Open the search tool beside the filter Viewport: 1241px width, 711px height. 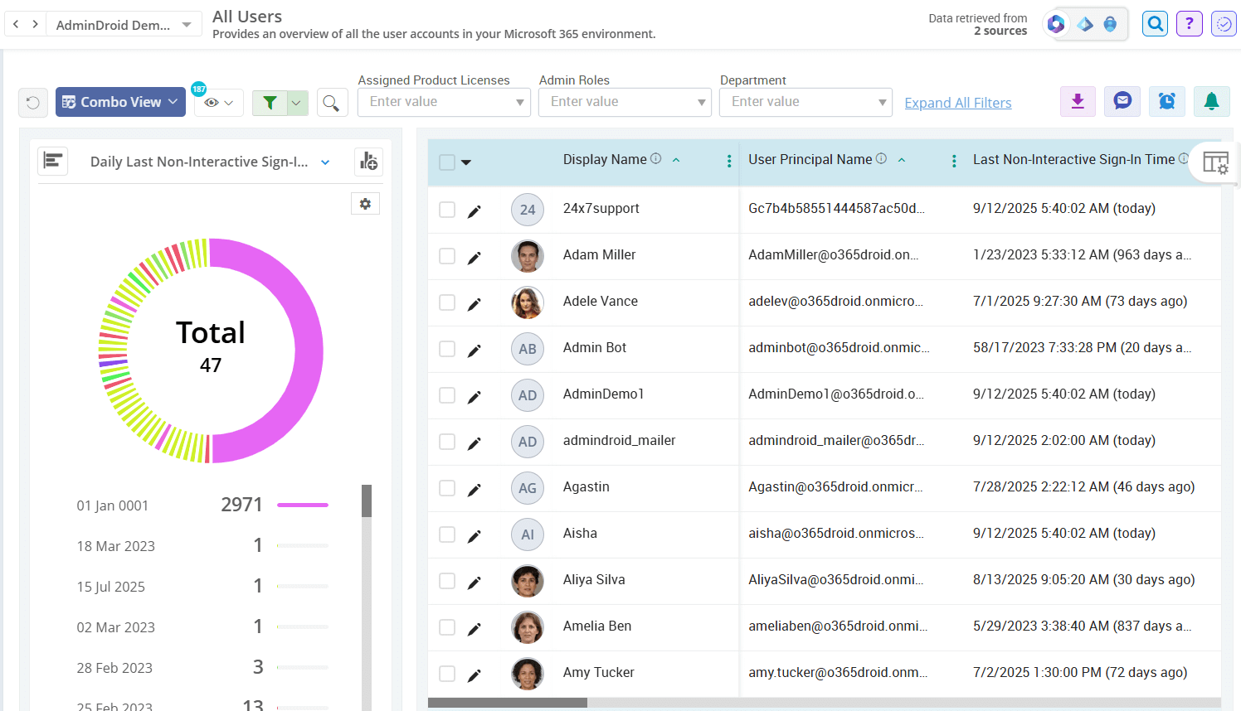pos(333,101)
